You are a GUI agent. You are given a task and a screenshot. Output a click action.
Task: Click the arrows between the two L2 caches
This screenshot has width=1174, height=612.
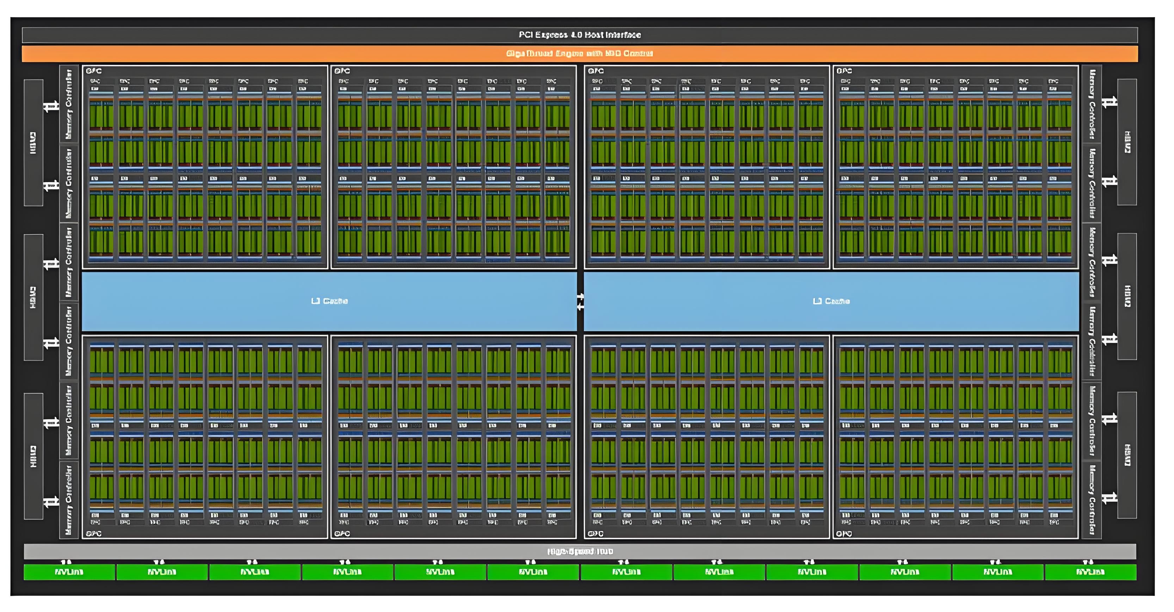(x=580, y=302)
